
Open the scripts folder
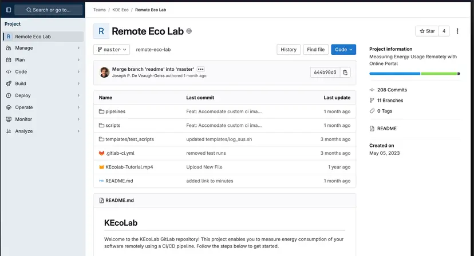[x=113, y=125]
